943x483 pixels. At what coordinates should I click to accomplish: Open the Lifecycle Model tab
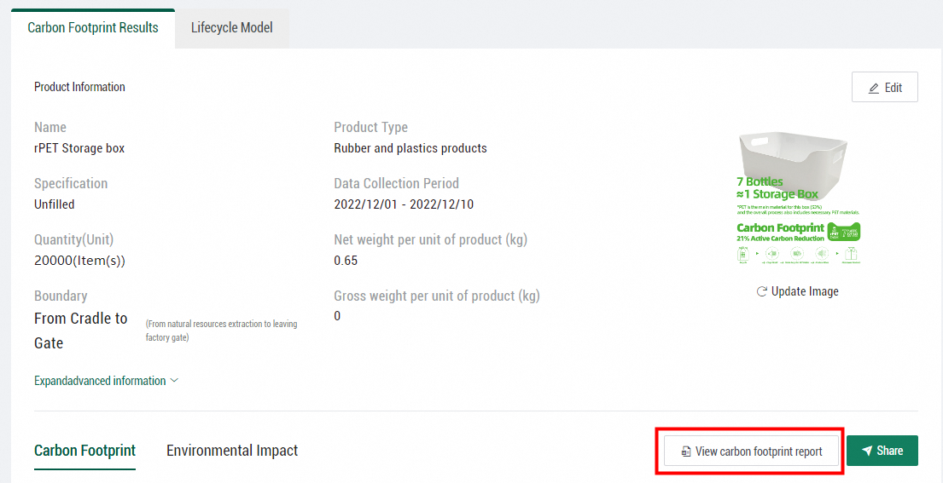pyautogui.click(x=232, y=28)
